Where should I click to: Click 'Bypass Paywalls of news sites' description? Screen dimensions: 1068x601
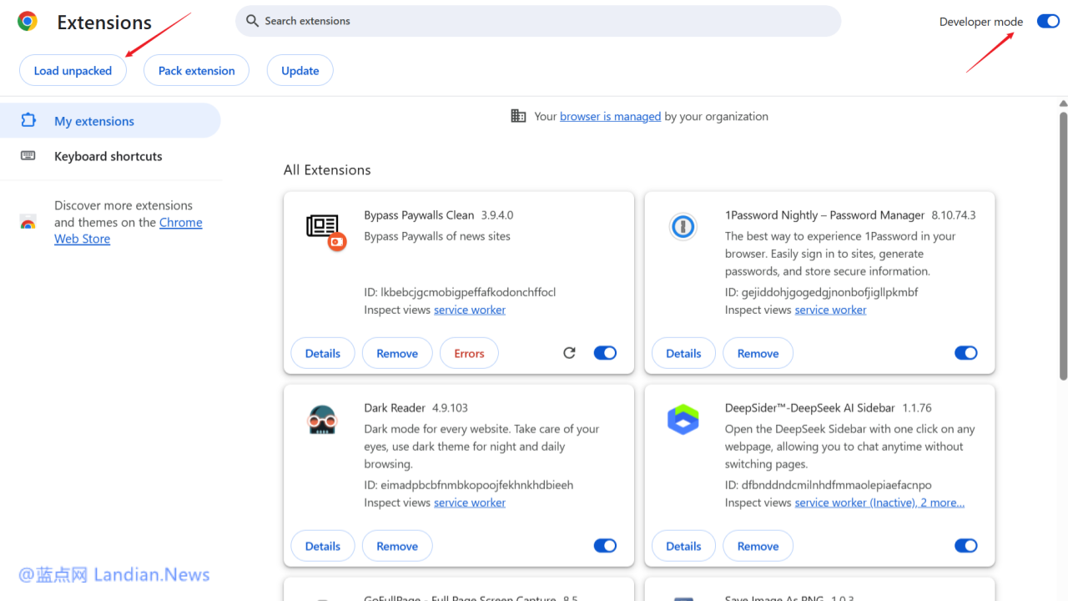437,236
